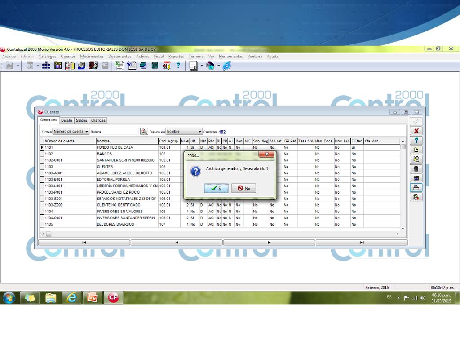Expand the arrow next to the factory icon
This screenshot has width=460, height=345.
coord(18,66)
